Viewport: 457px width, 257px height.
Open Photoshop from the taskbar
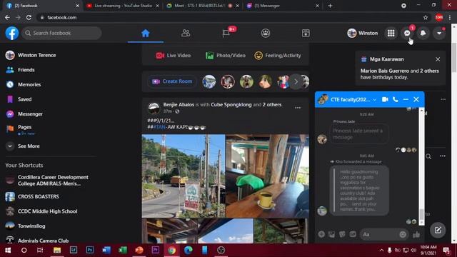point(90,250)
